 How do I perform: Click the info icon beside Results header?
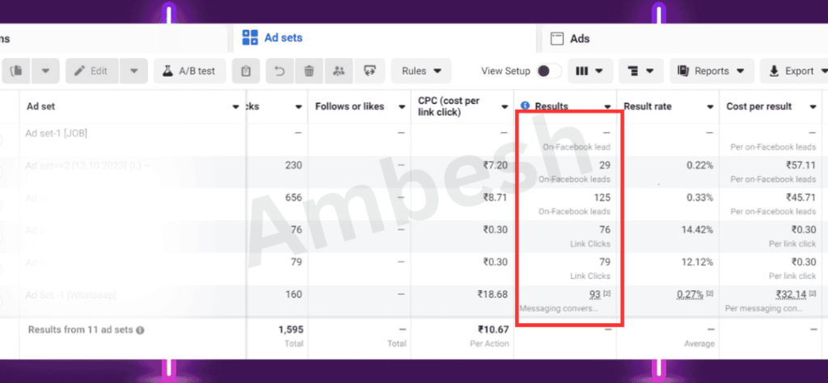(526, 106)
